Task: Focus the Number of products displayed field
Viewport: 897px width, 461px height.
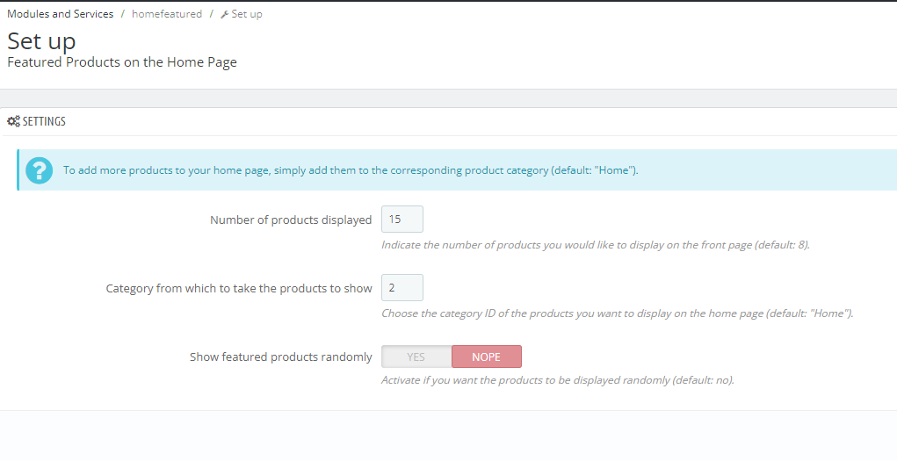Action: pyautogui.click(x=401, y=220)
